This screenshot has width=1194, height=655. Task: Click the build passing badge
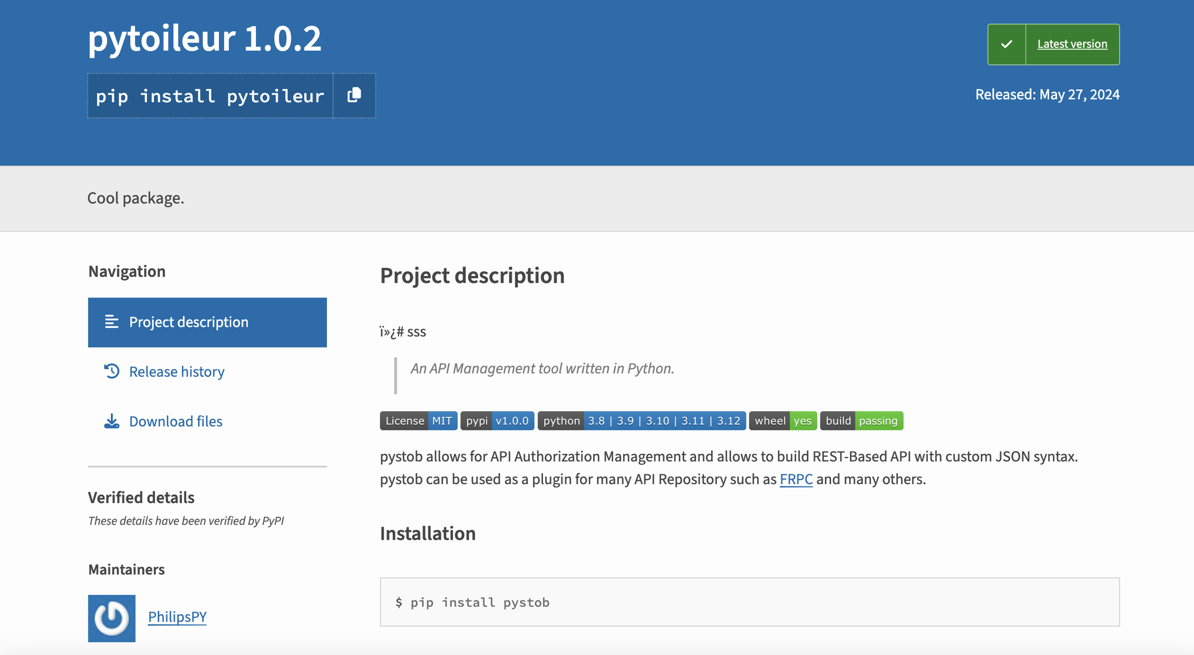(x=862, y=421)
